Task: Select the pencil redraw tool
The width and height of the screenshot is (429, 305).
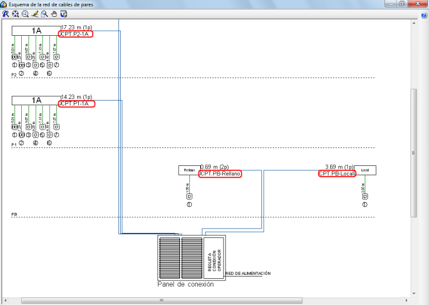Action: click(35, 14)
